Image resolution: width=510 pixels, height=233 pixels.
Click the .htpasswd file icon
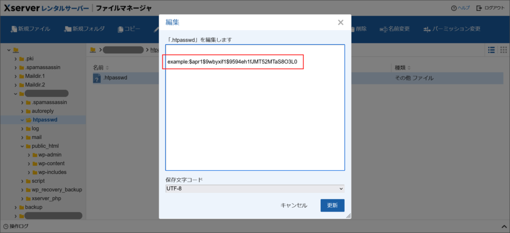[97, 78]
